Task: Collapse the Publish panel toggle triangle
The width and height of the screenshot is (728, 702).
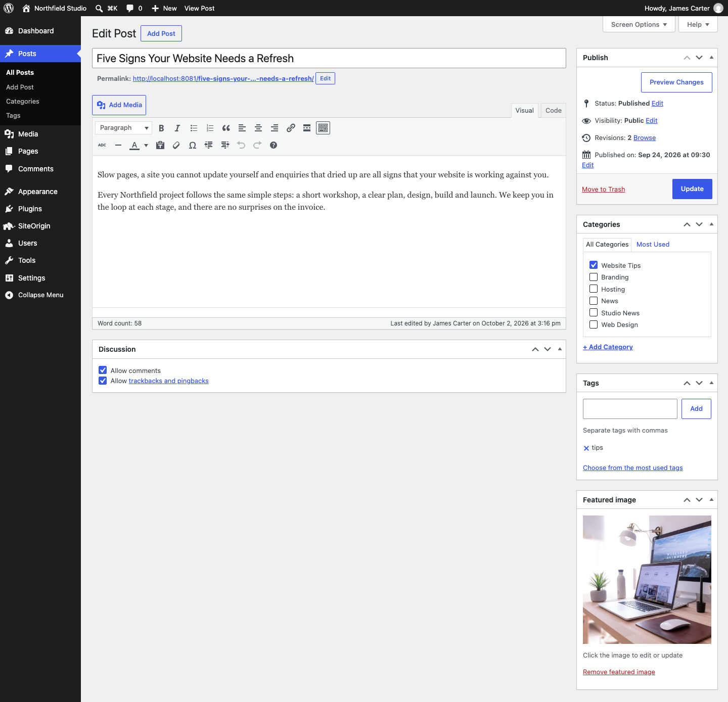Action: (711, 58)
